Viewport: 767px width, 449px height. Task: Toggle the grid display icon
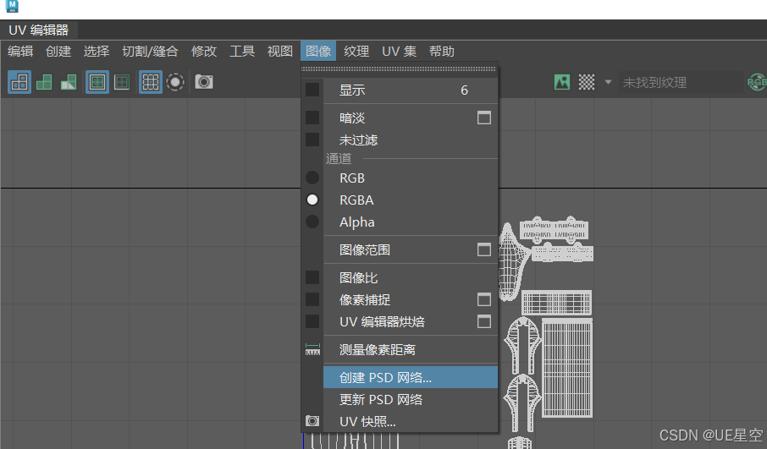(151, 82)
